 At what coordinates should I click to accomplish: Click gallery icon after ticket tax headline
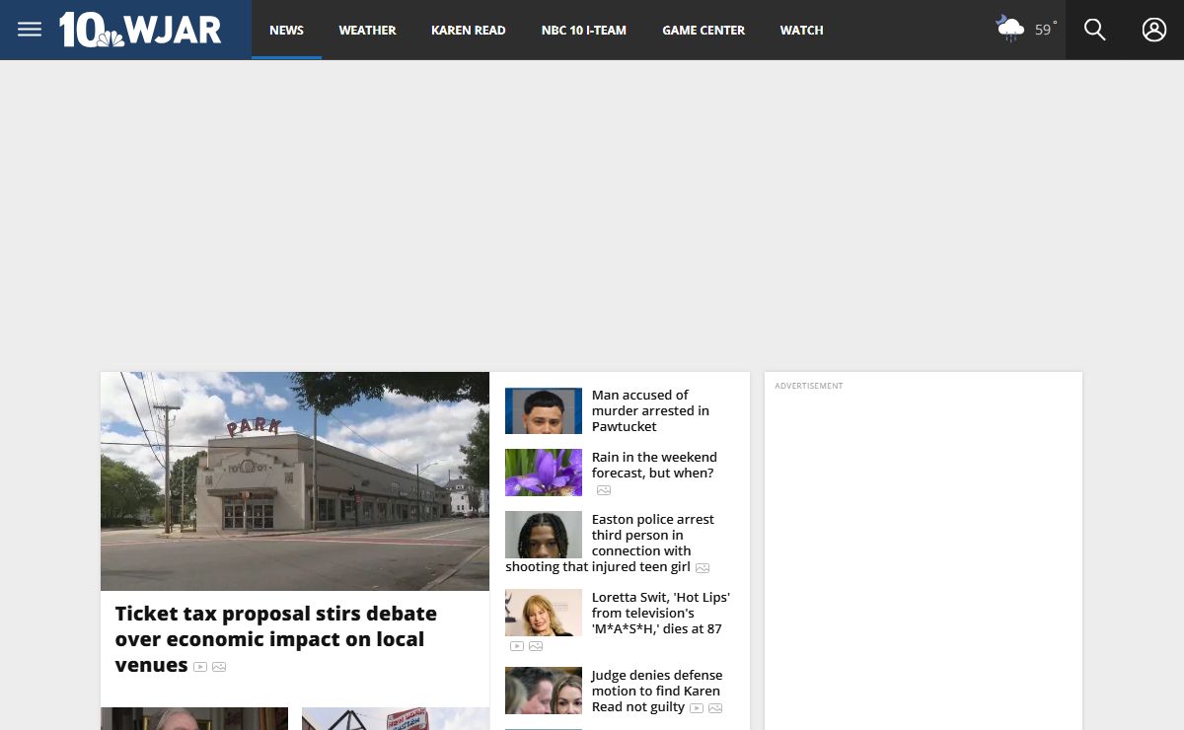219,667
